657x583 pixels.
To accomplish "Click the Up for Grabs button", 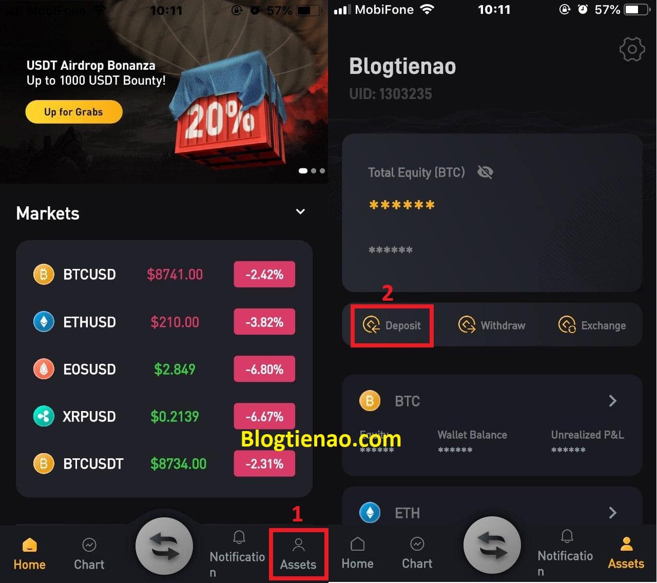I will click(74, 112).
